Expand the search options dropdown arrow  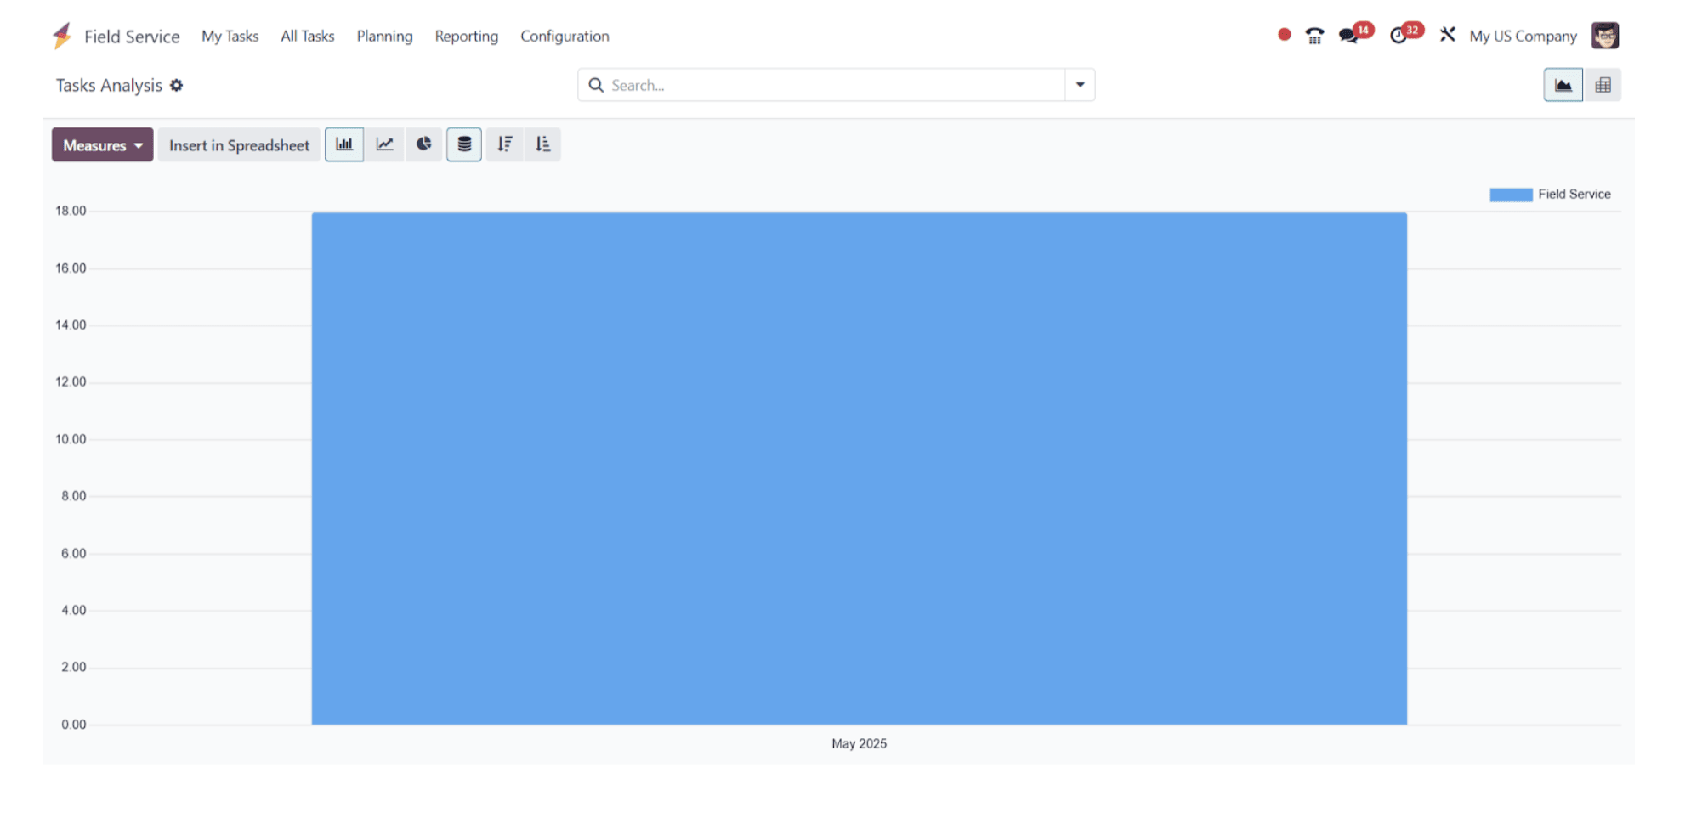tap(1080, 85)
